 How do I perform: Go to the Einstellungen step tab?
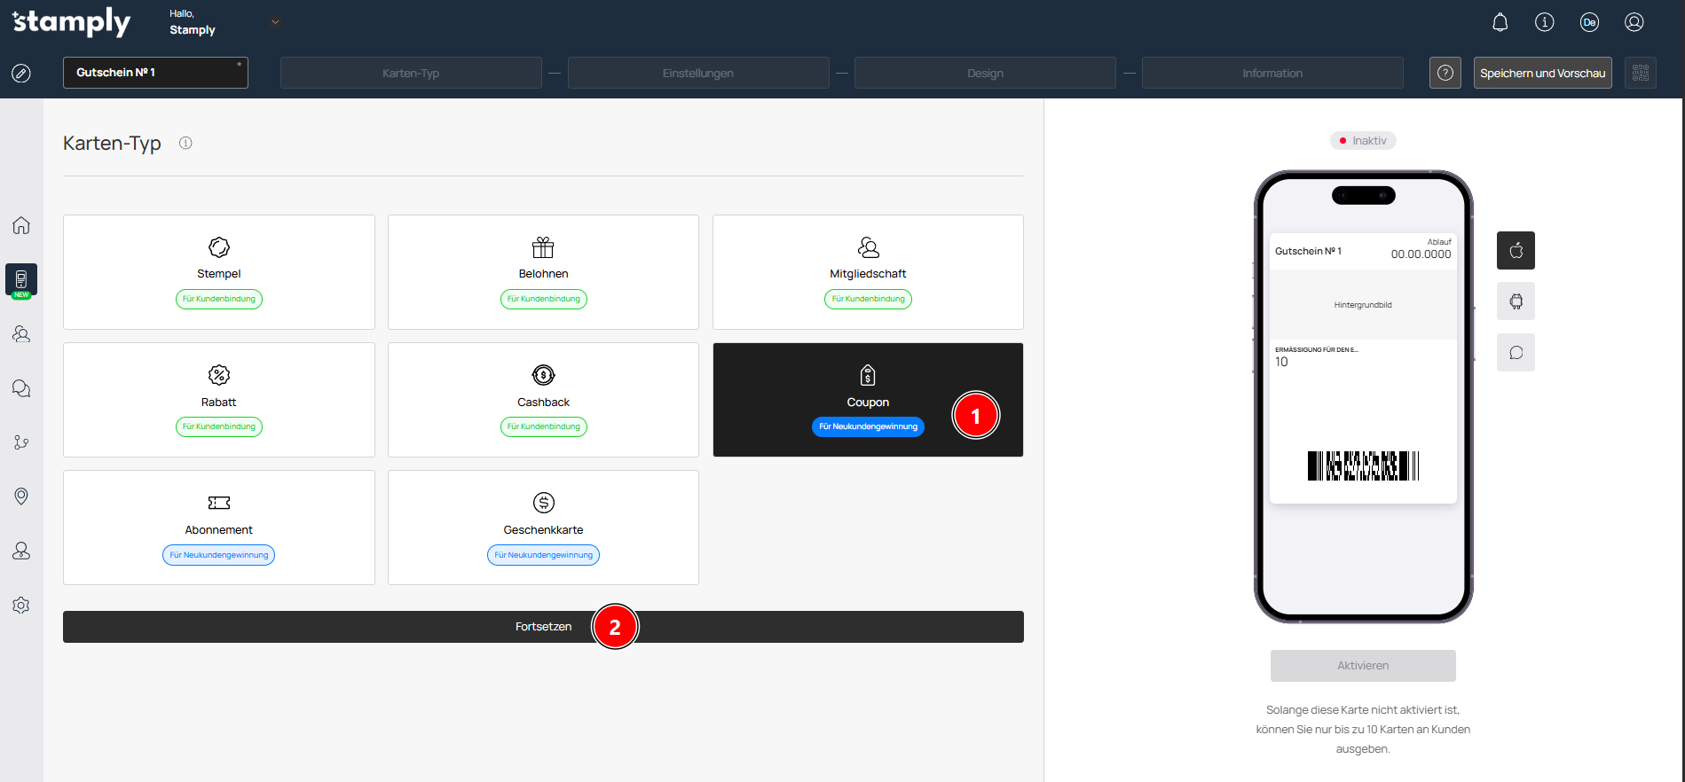(x=697, y=73)
